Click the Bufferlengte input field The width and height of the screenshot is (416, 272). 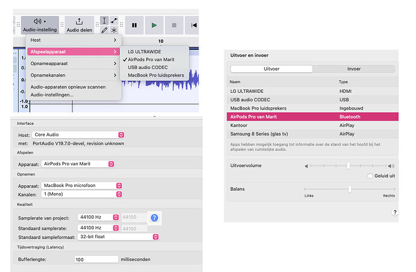coord(96,259)
